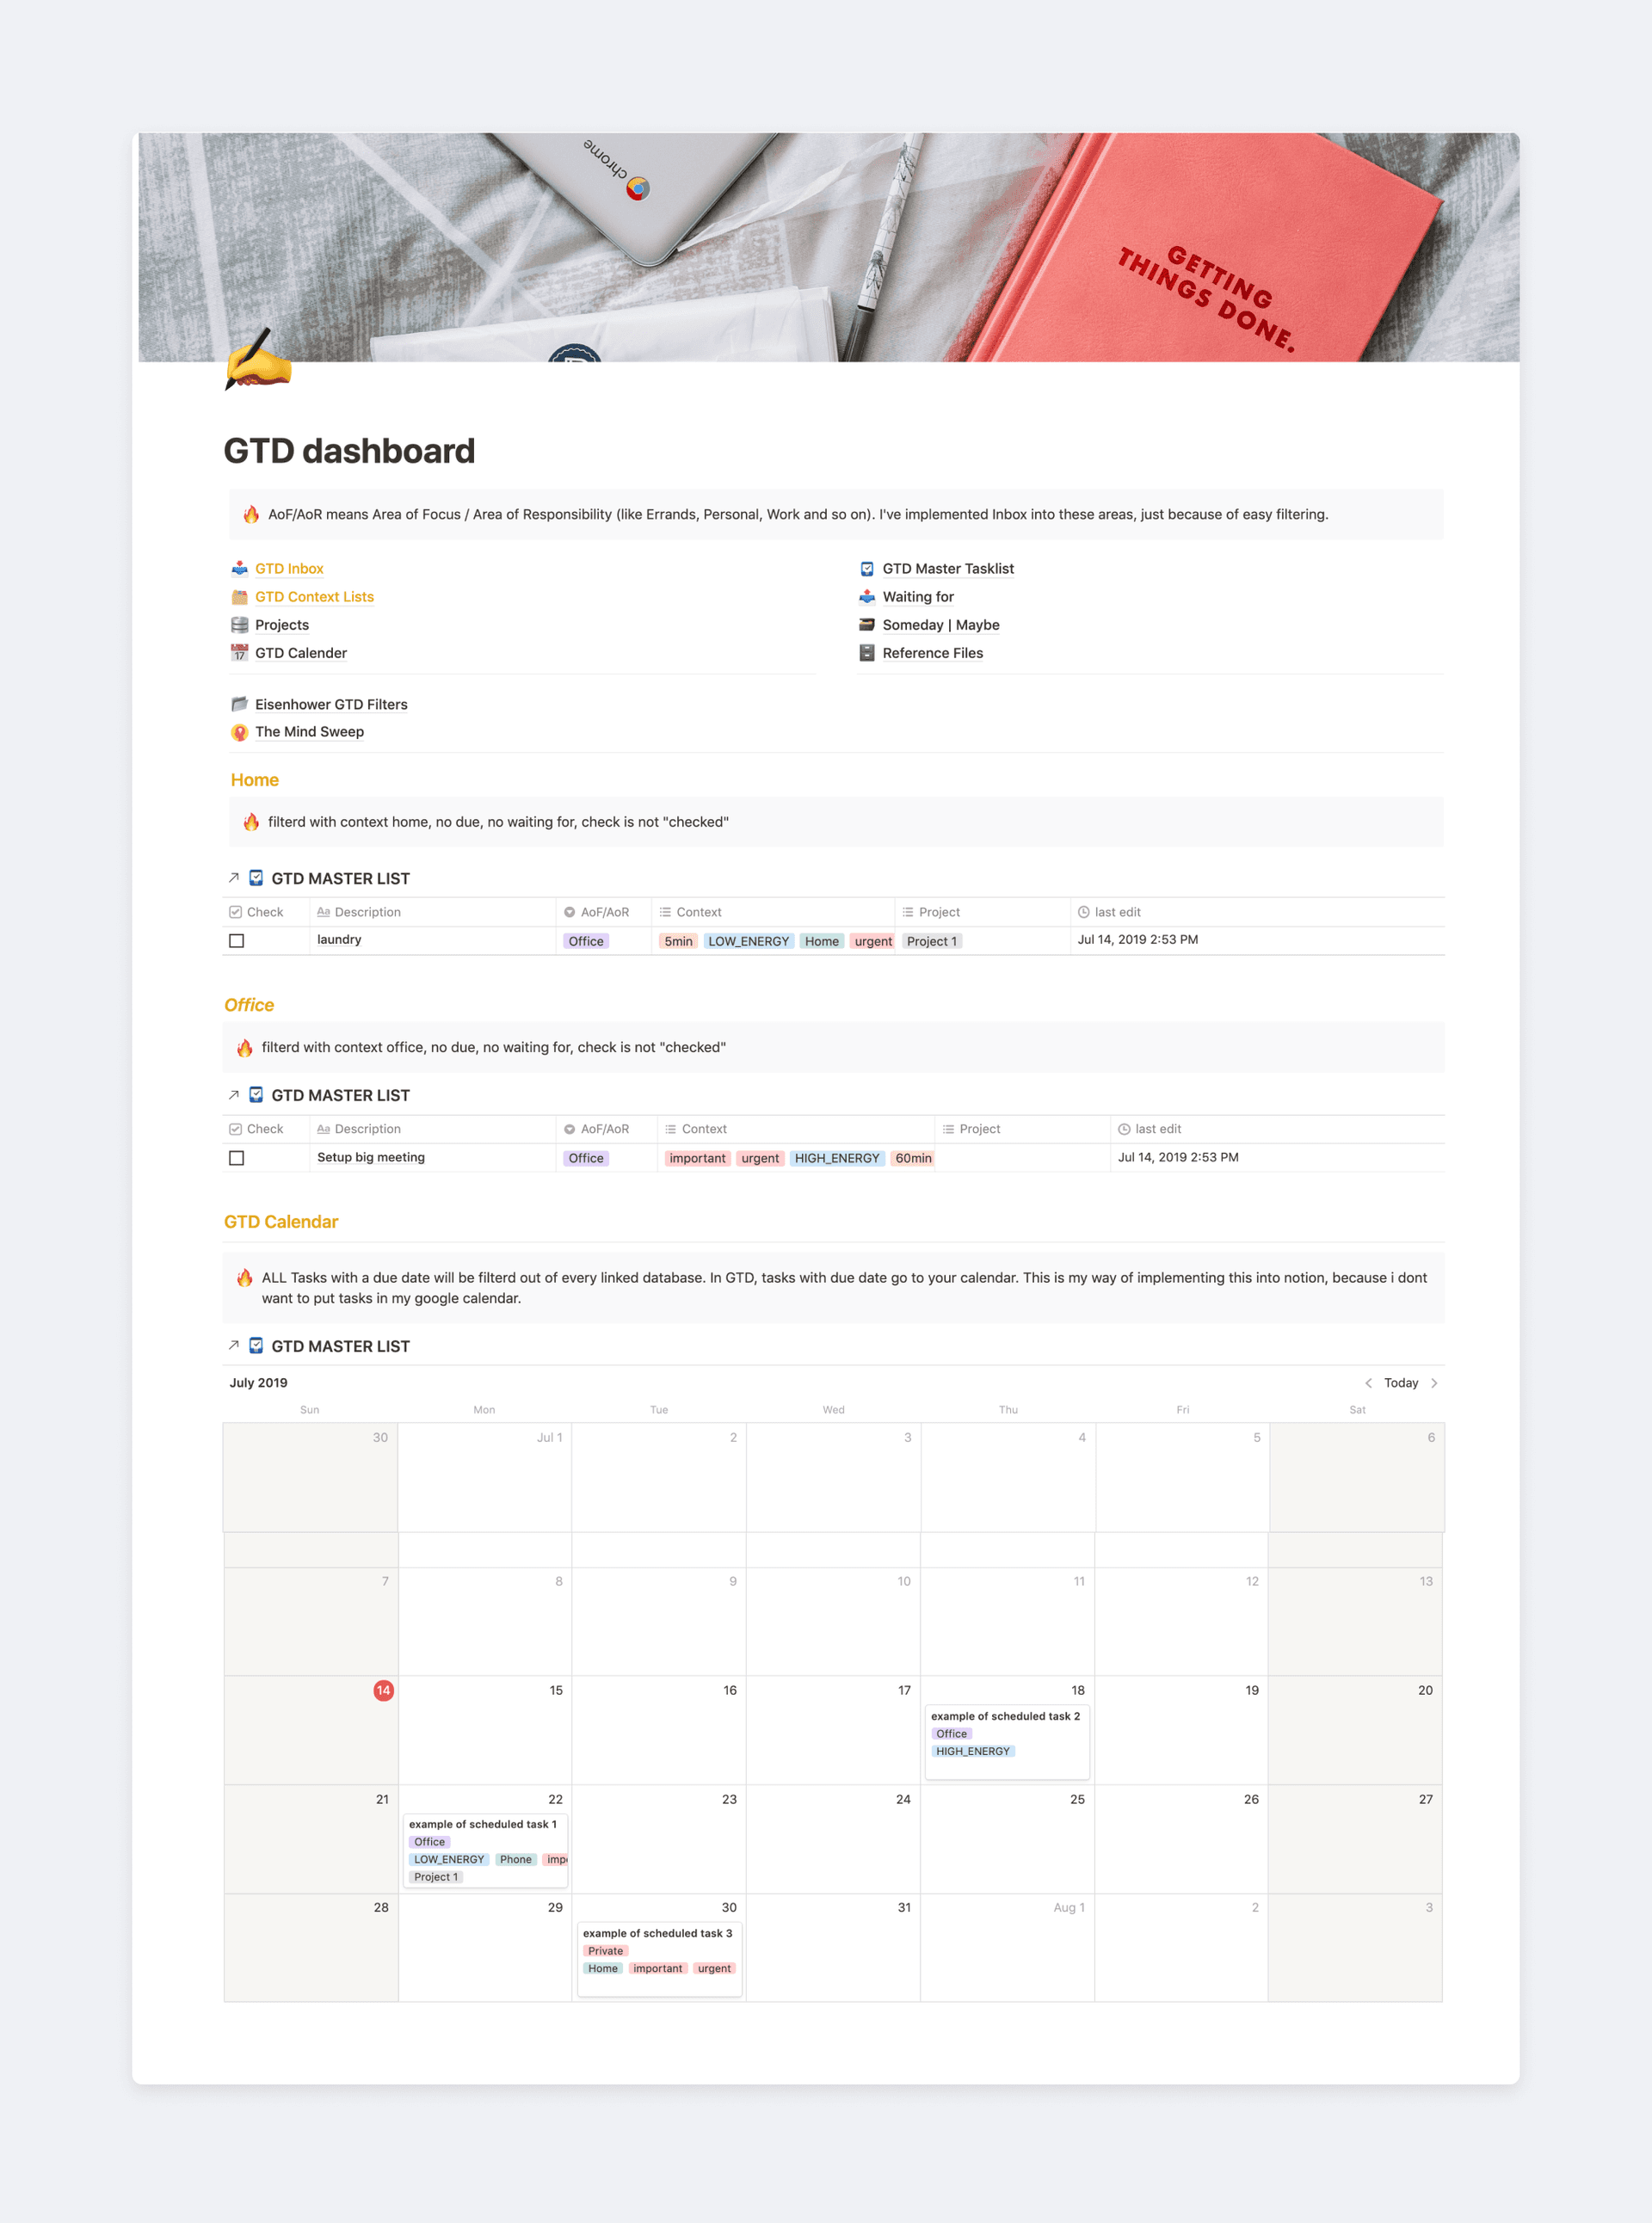The width and height of the screenshot is (1652, 2223).
Task: Open linked database arrow in Home section
Action: coord(233,878)
